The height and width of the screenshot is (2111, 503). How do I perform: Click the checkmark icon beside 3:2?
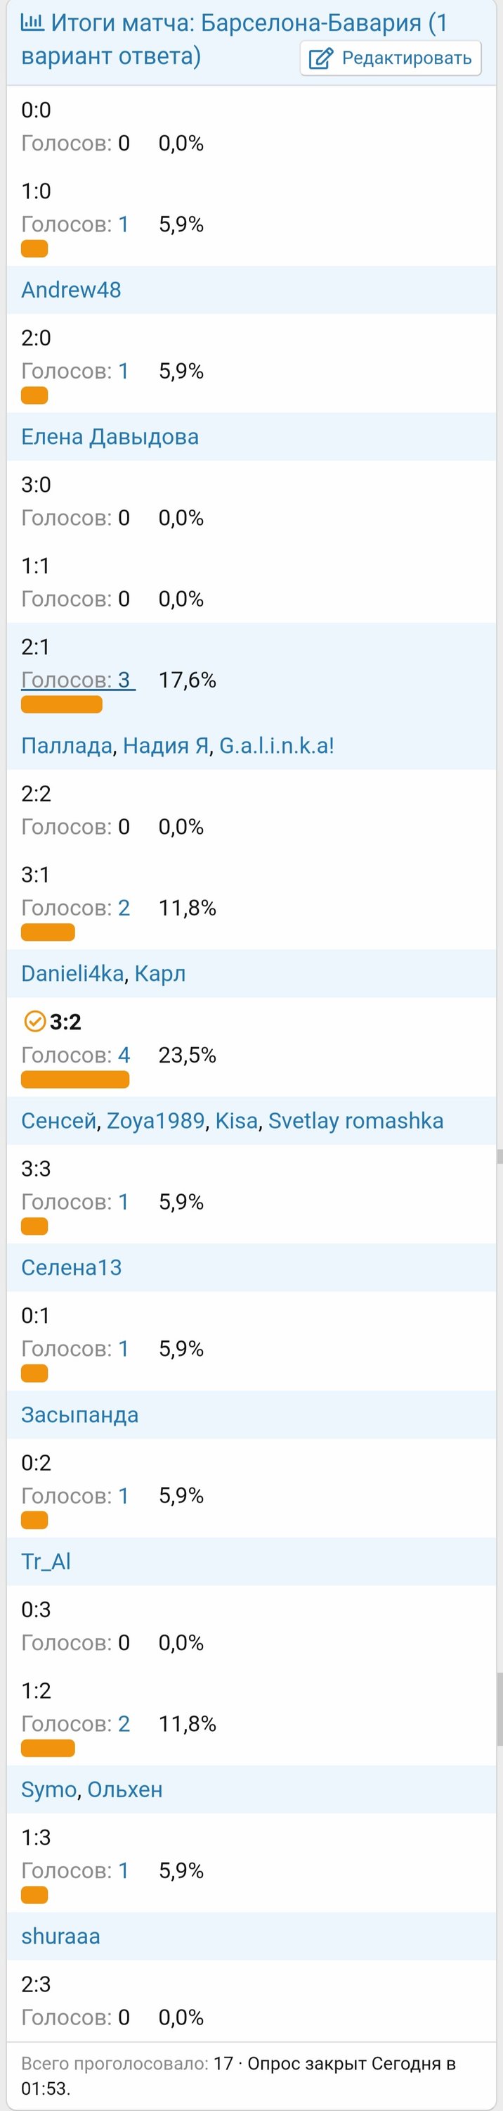point(34,1020)
